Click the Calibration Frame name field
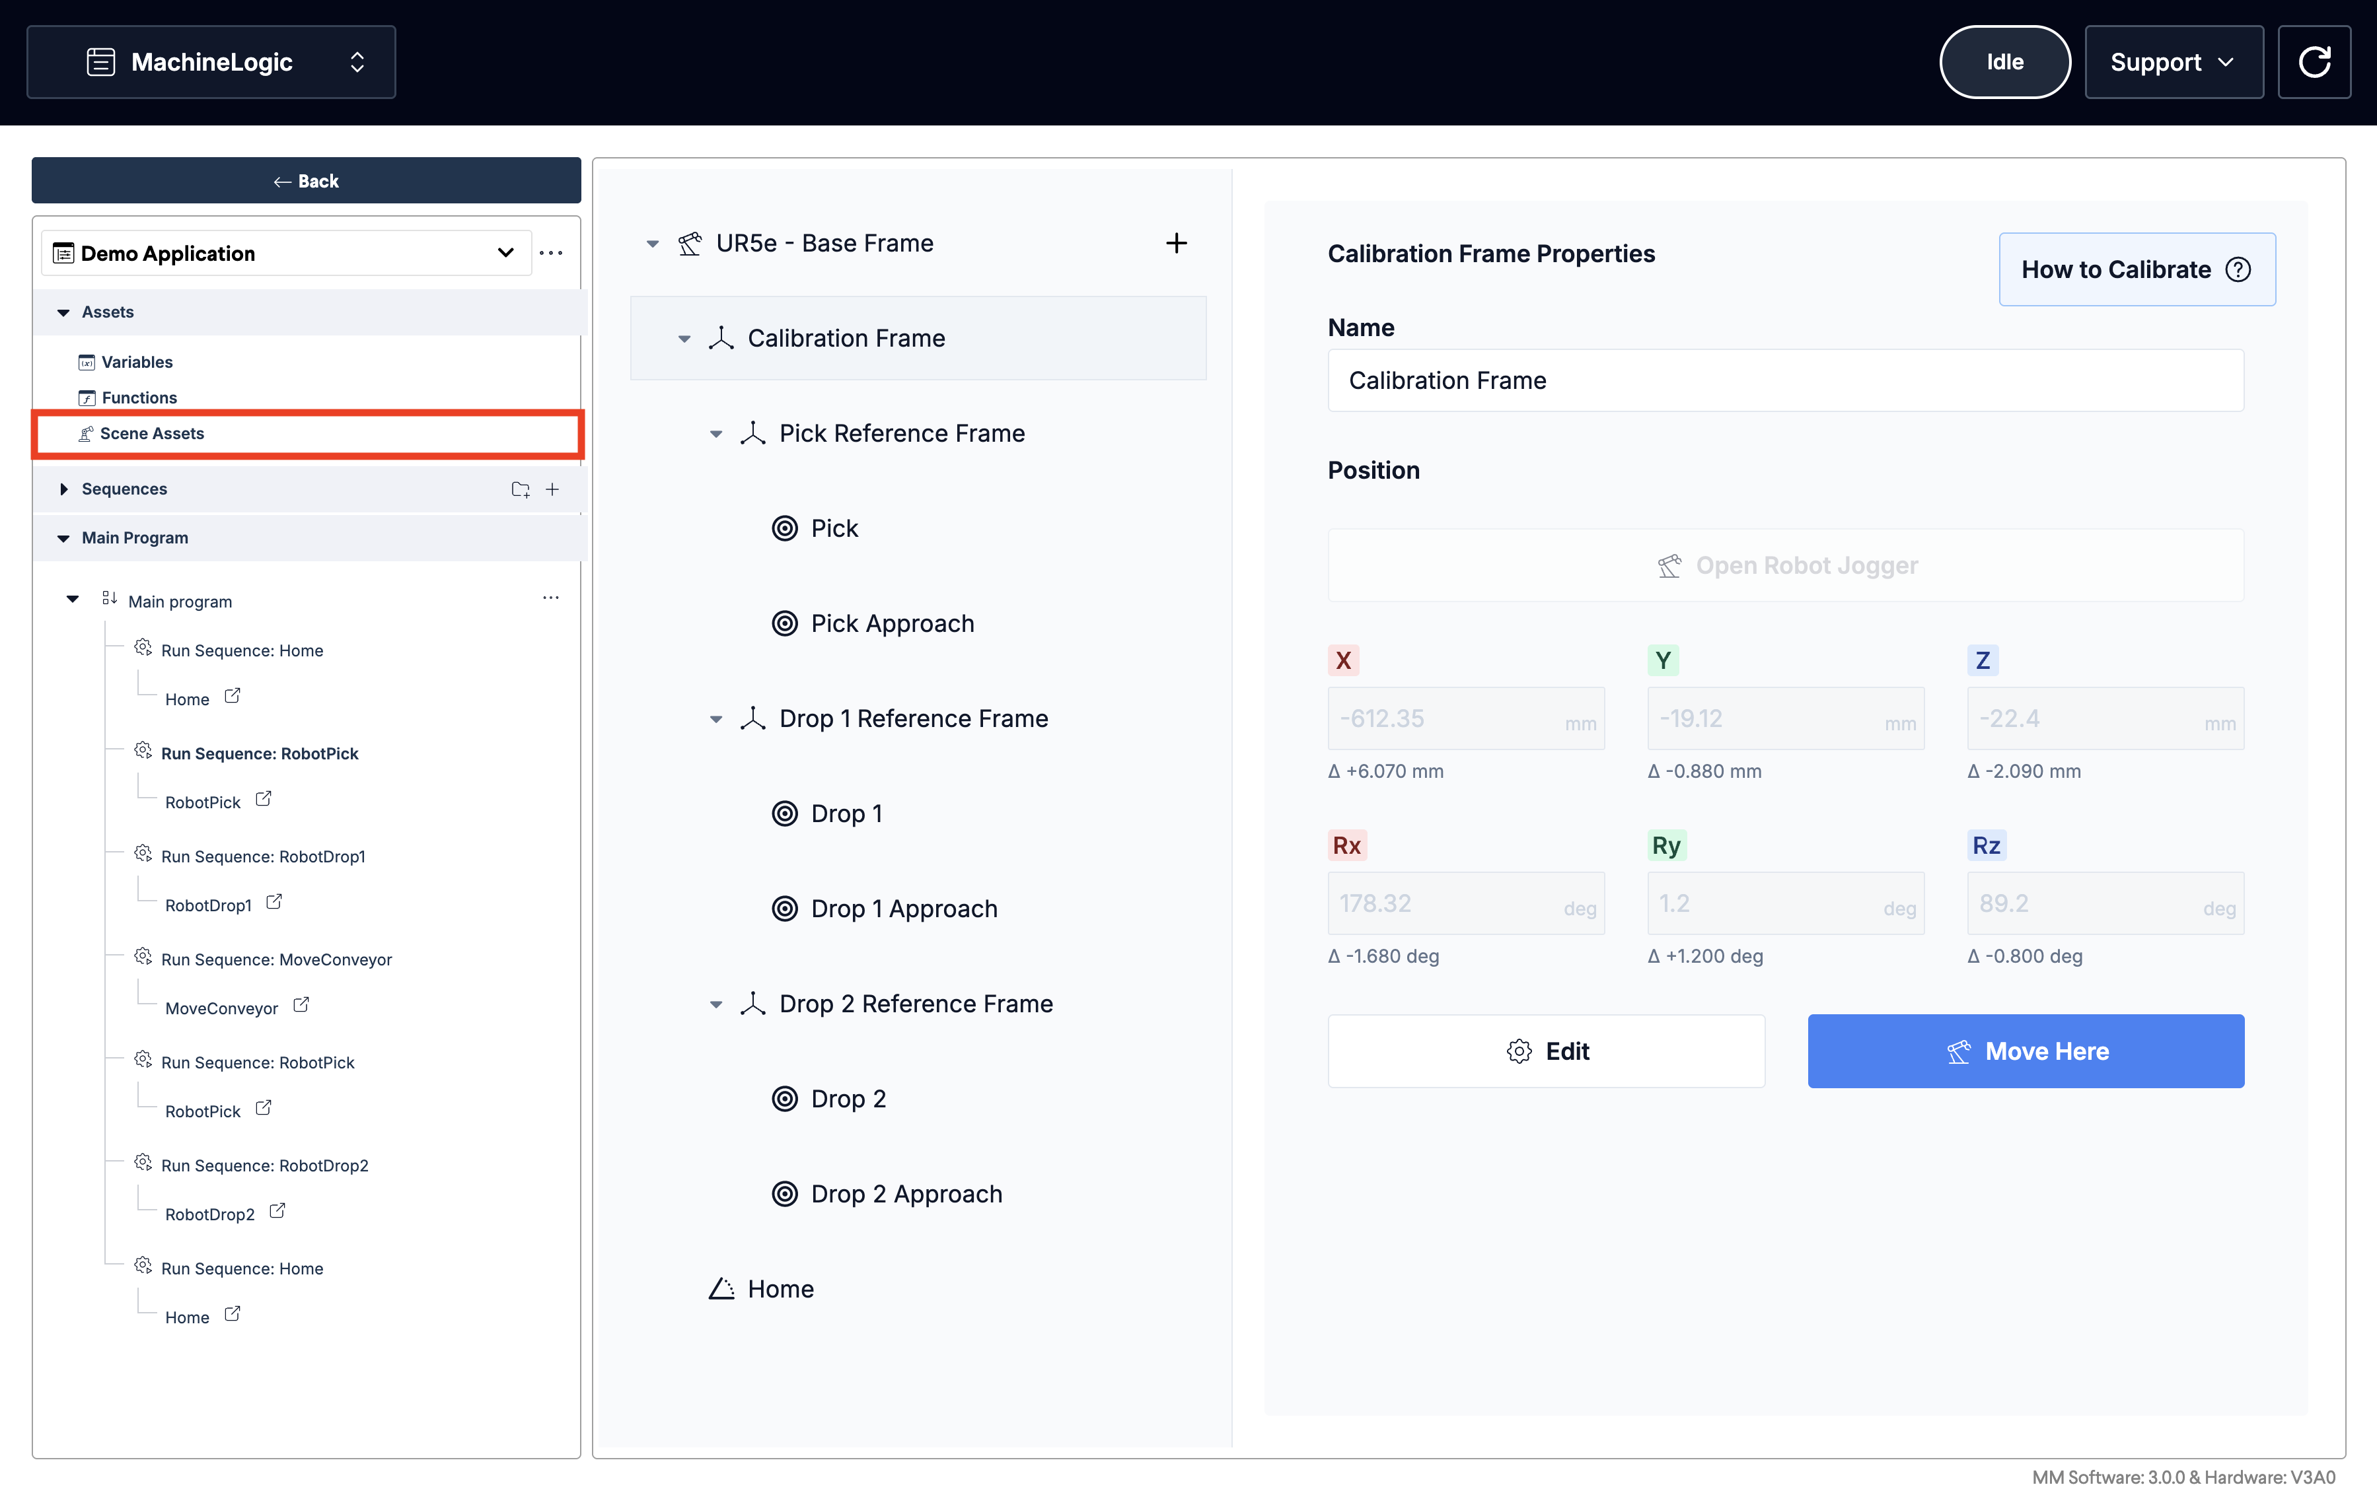The height and width of the screenshot is (1491, 2377). 1785,380
